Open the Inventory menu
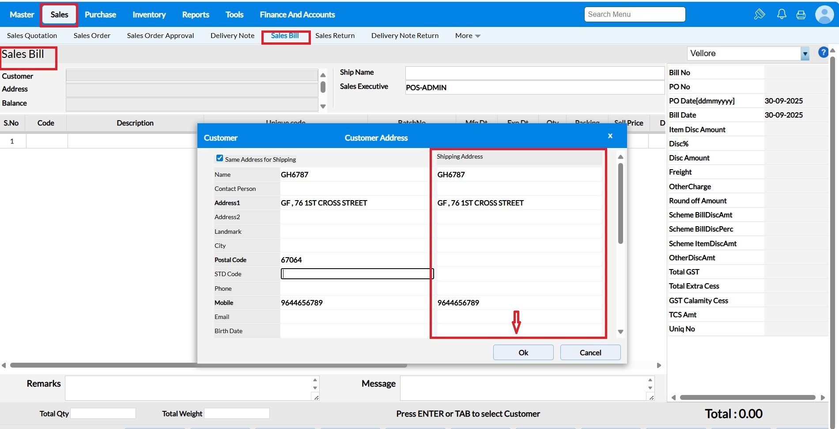 tap(149, 15)
